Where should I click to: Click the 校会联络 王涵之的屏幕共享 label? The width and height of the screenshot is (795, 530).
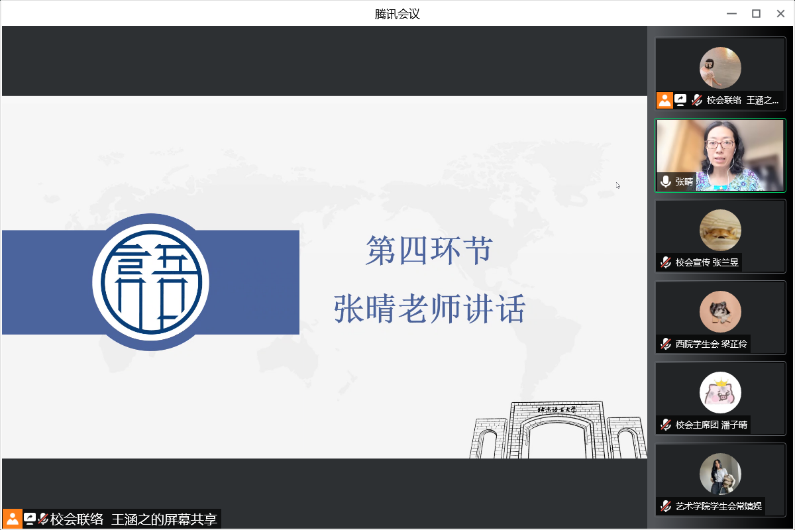tap(134, 519)
